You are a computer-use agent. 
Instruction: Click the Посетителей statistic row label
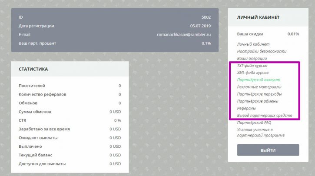(32, 86)
